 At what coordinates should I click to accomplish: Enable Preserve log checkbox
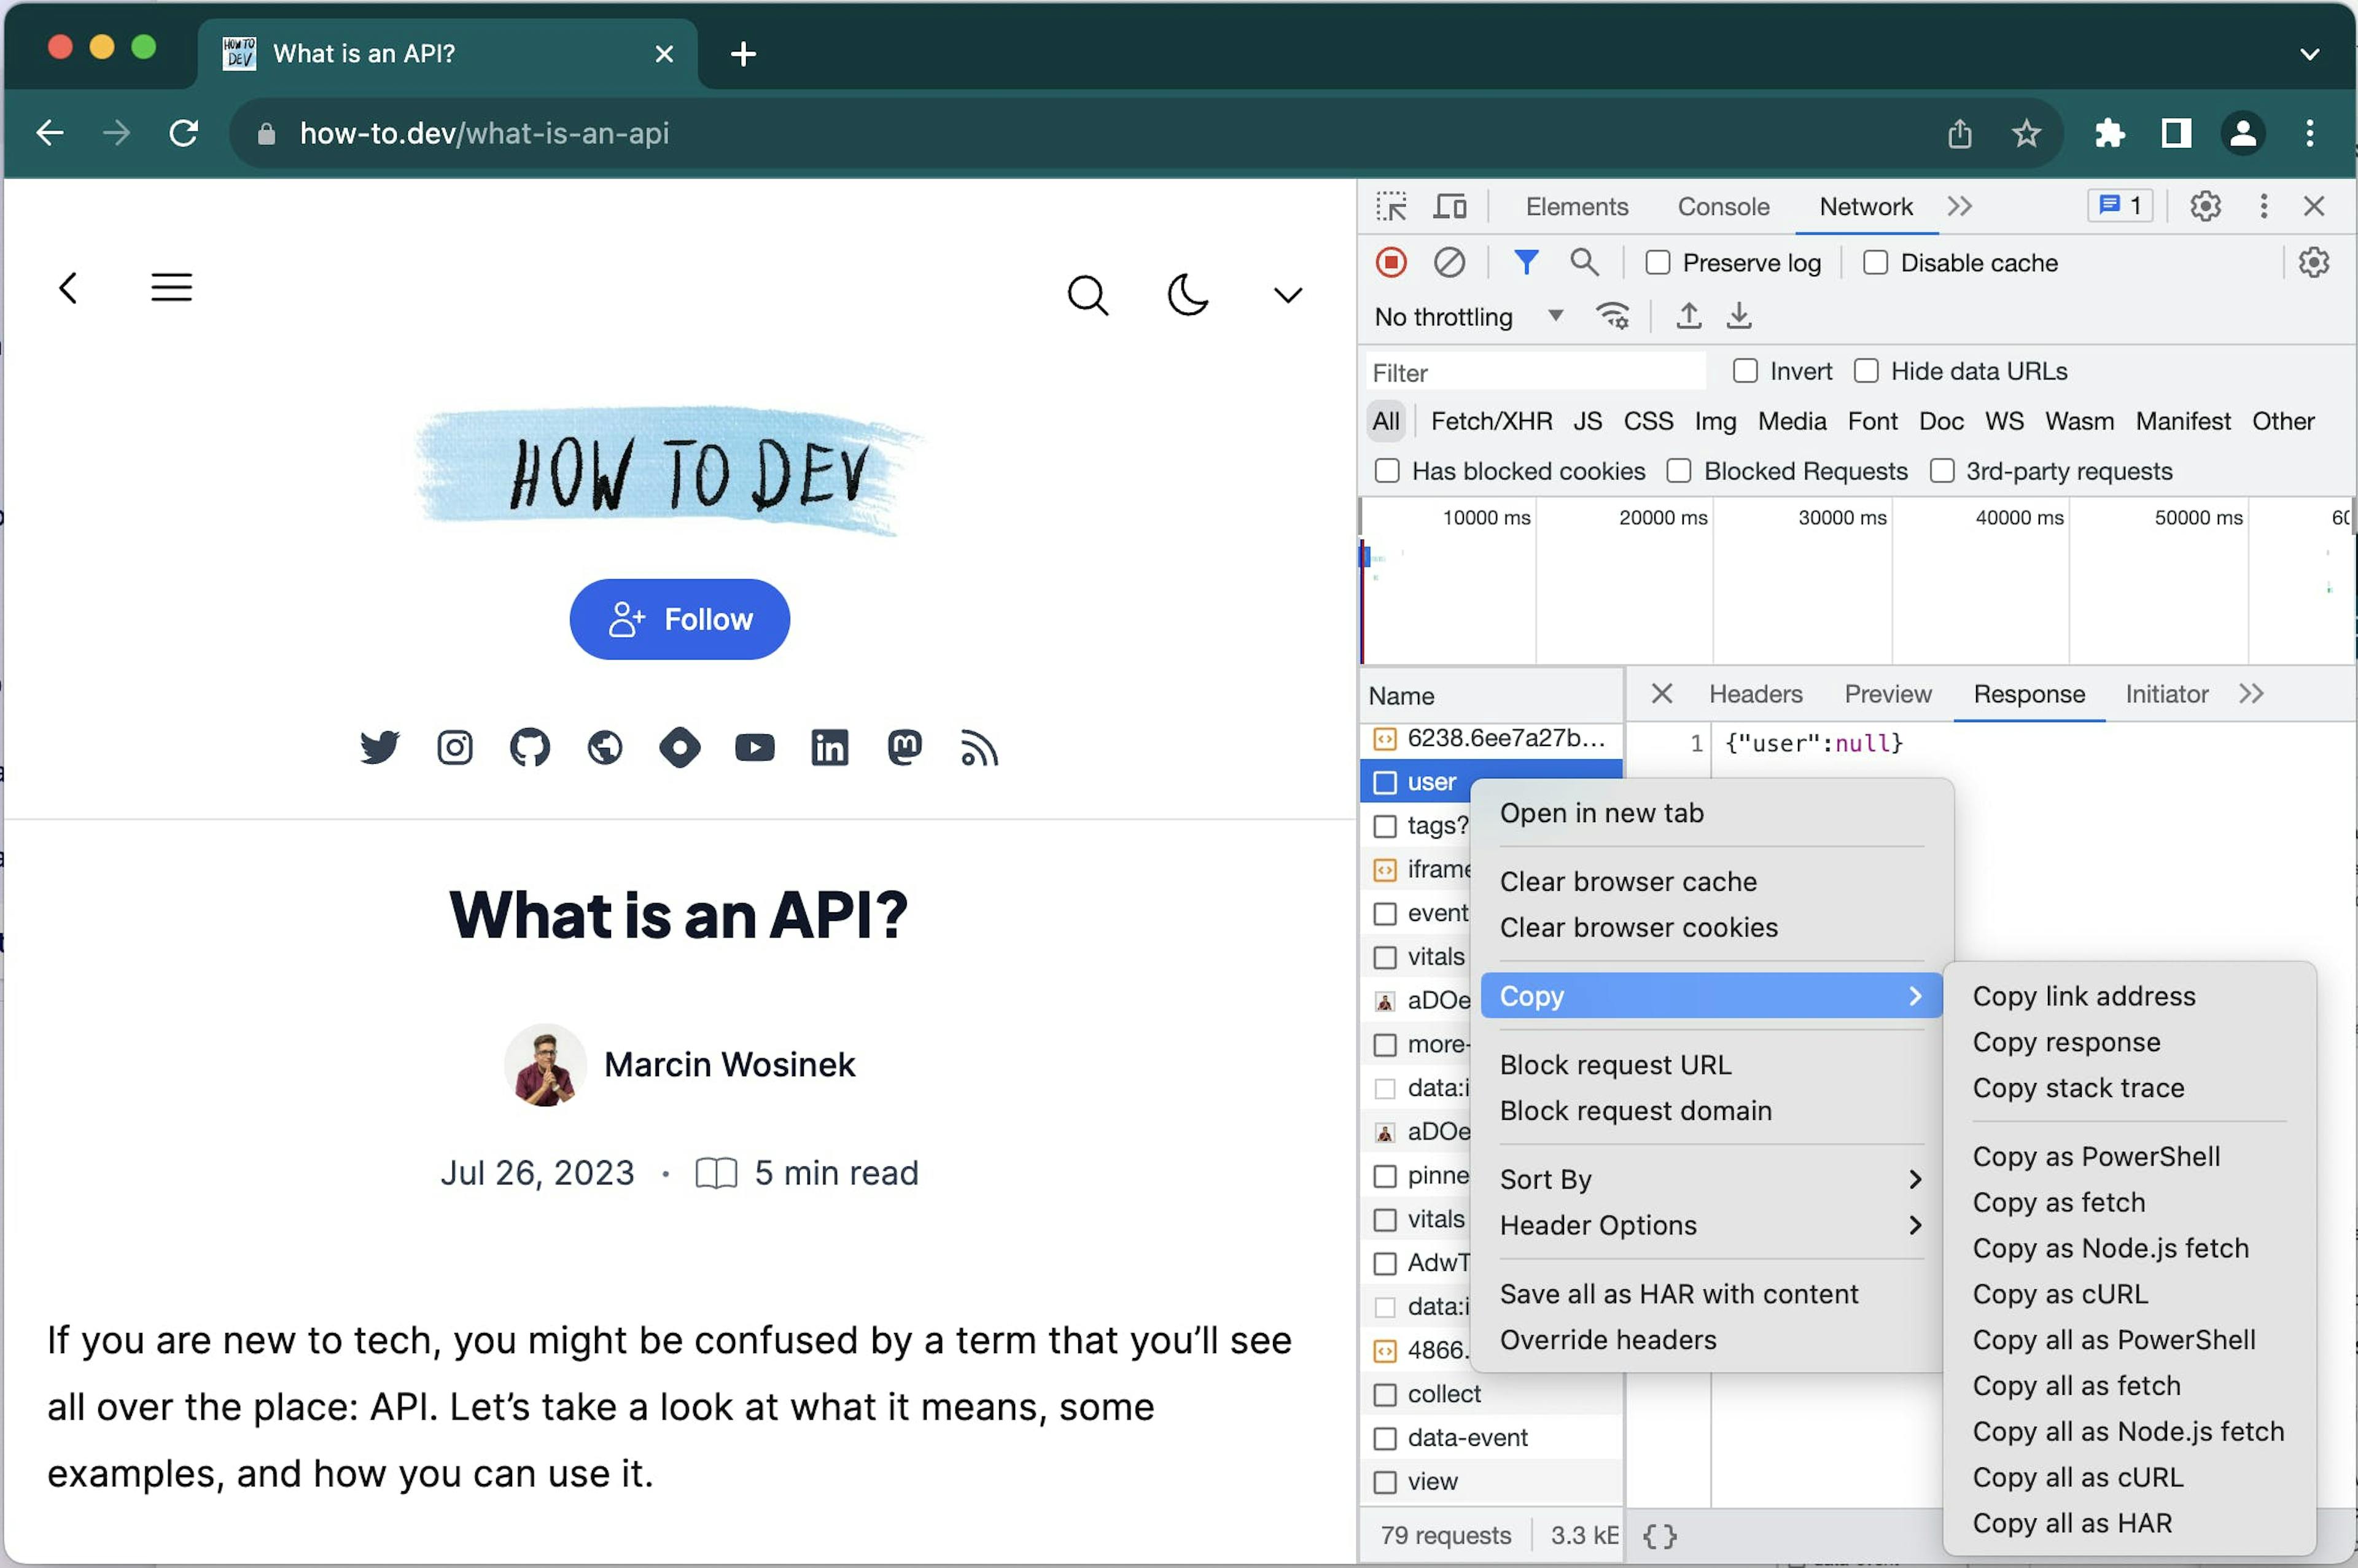pyautogui.click(x=1652, y=263)
